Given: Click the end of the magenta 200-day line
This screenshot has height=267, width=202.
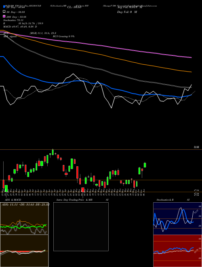Looking at the screenshot, I should (191, 57).
